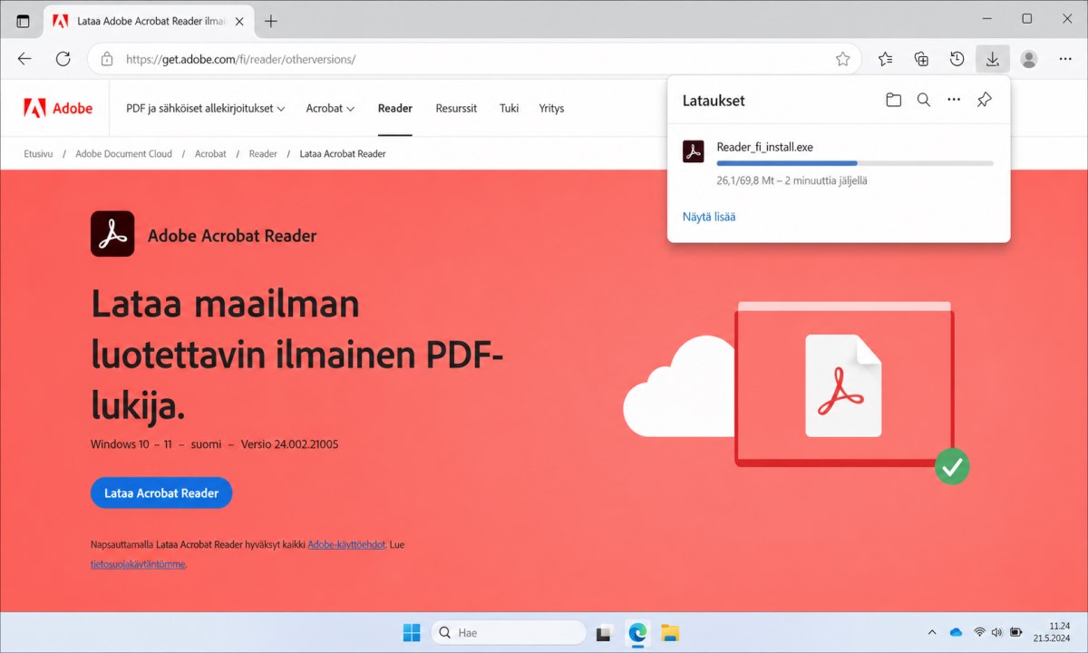Screen dimensions: 1088x653
Task: Click the Lataa Acrobat Reader button
Action: coord(161,493)
